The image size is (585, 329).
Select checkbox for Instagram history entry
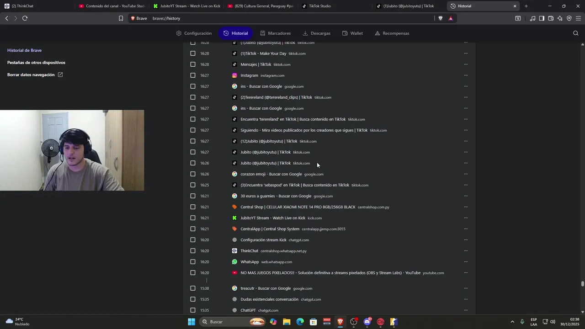click(x=193, y=75)
